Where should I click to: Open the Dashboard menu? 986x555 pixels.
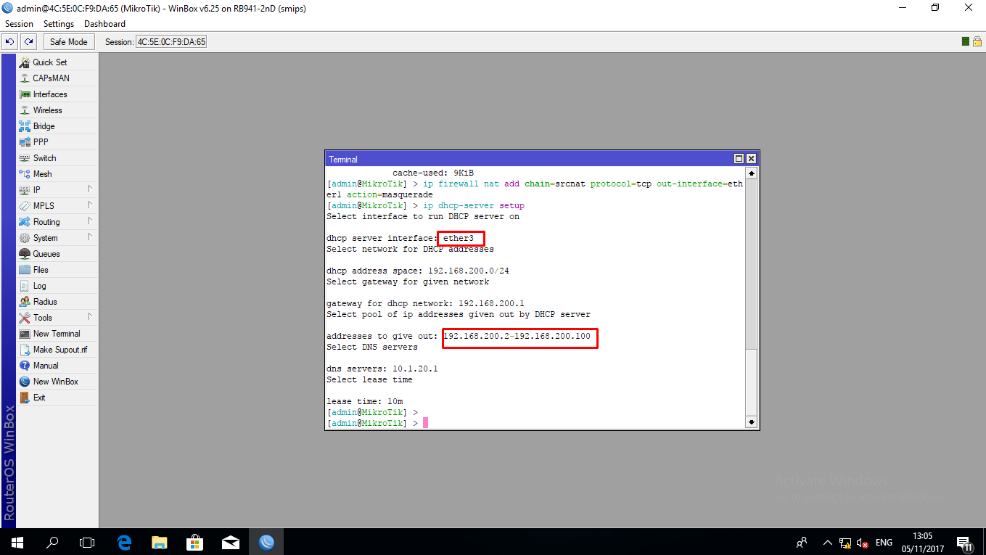click(x=104, y=23)
